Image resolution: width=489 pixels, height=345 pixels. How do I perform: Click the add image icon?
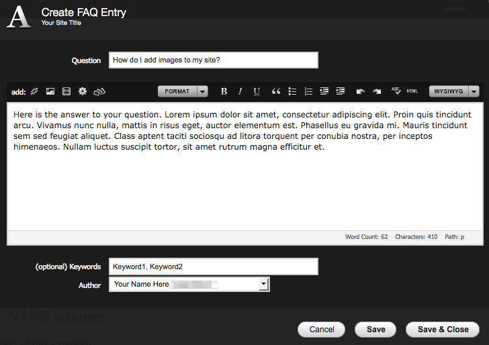50,91
